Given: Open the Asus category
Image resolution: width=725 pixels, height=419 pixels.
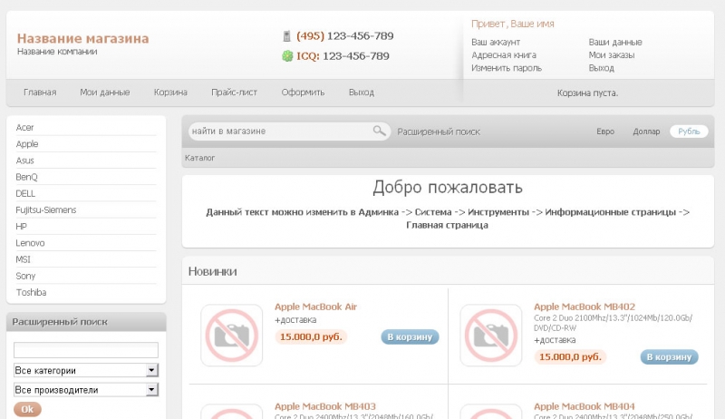Looking at the screenshot, I should tap(24, 161).
